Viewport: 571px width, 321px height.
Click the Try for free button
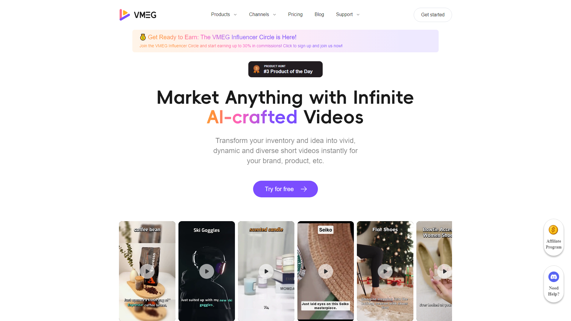(x=285, y=189)
